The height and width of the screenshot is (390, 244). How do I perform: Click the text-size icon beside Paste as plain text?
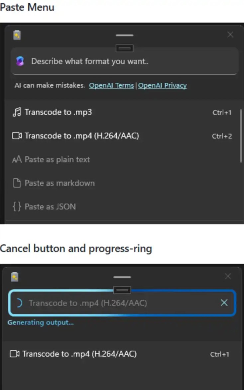(17, 159)
